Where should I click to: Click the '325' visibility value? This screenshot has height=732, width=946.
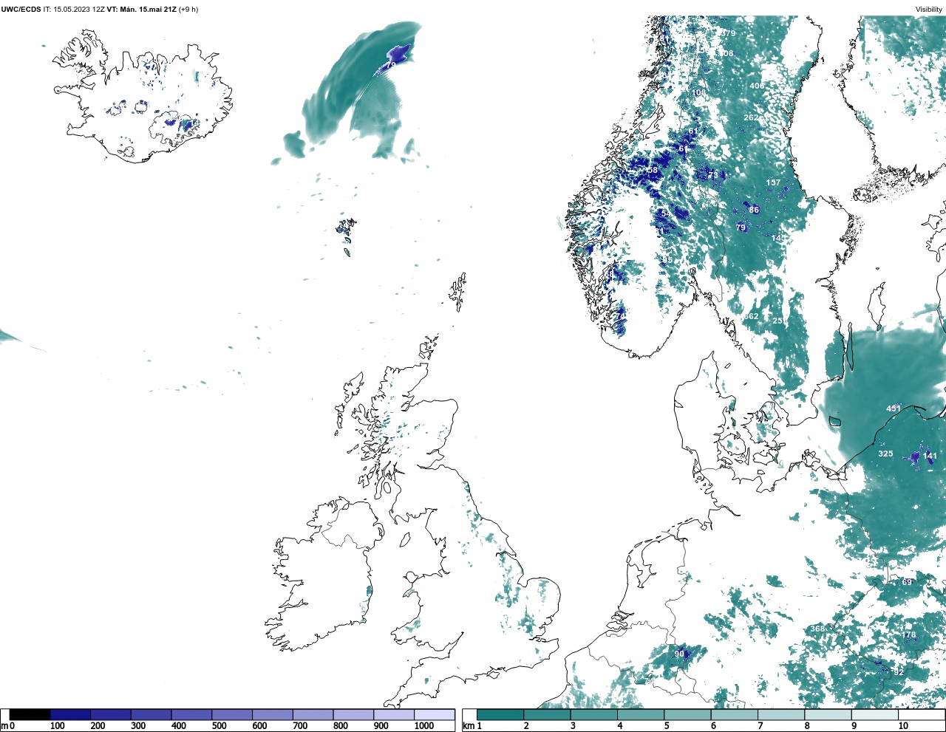885,454
